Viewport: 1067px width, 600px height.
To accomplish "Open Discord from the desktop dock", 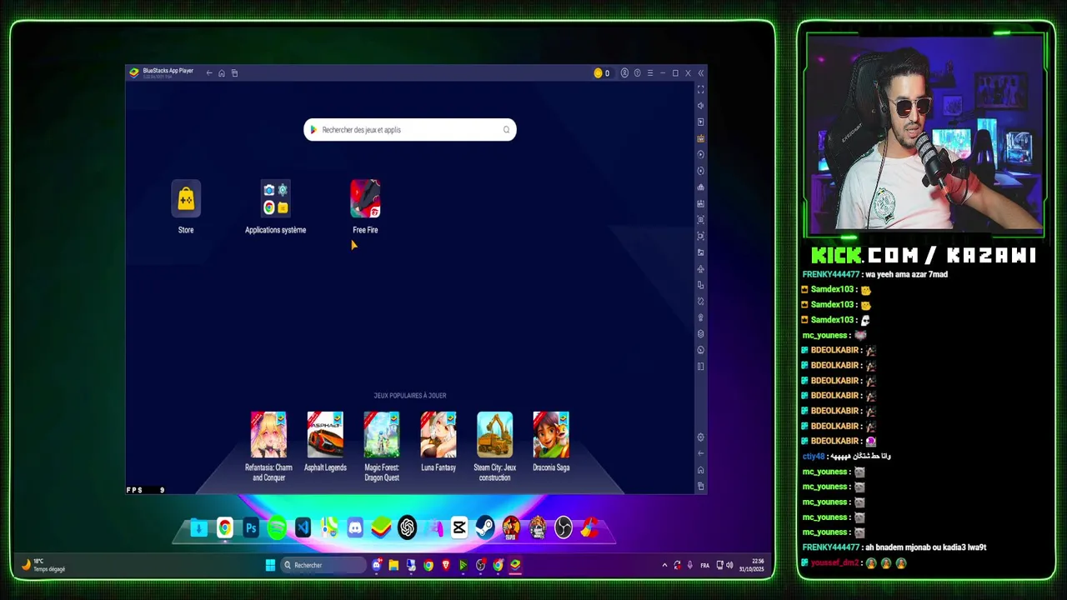I will 355,527.
